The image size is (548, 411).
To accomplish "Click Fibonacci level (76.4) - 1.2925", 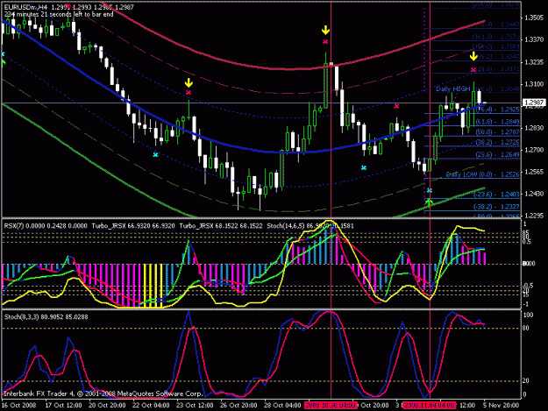I will coord(498,110).
